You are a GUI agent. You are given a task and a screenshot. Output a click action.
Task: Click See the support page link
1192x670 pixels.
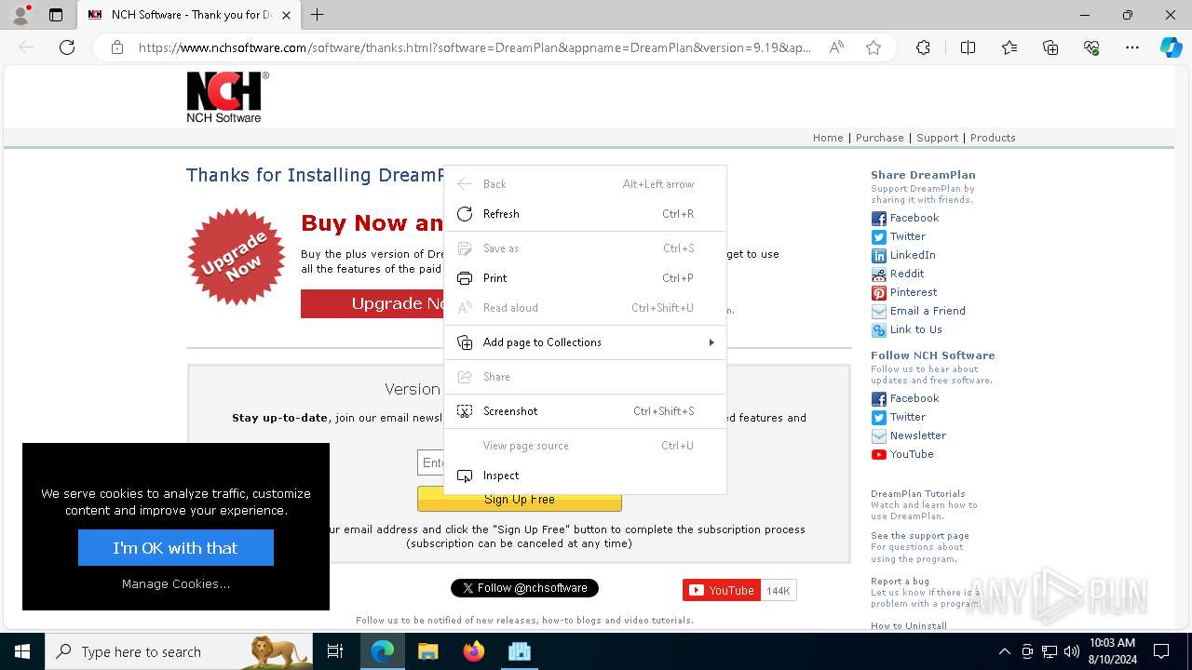920,536
